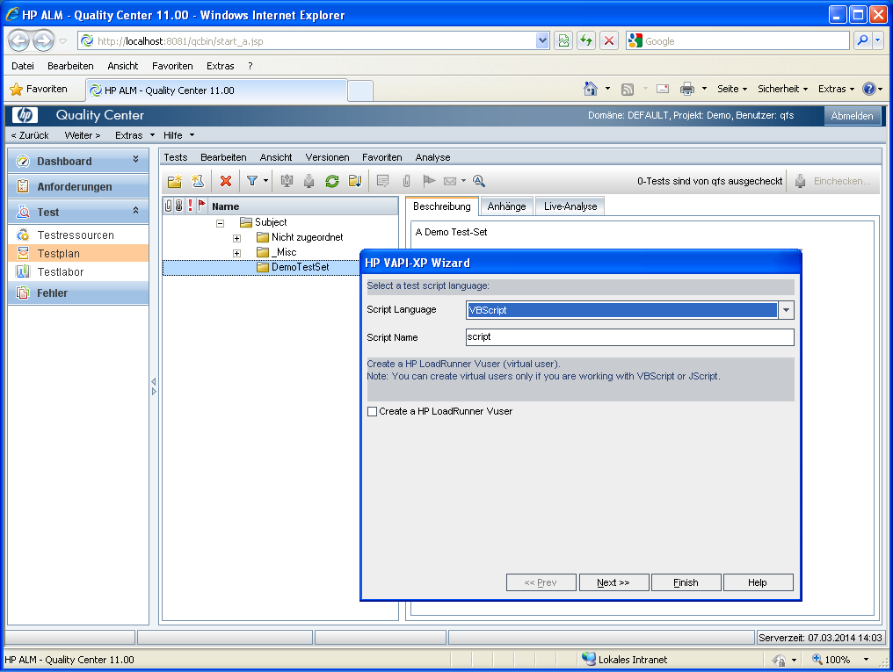The width and height of the screenshot is (893, 672).
Task: Click the red Delete X icon
Action: click(x=226, y=181)
